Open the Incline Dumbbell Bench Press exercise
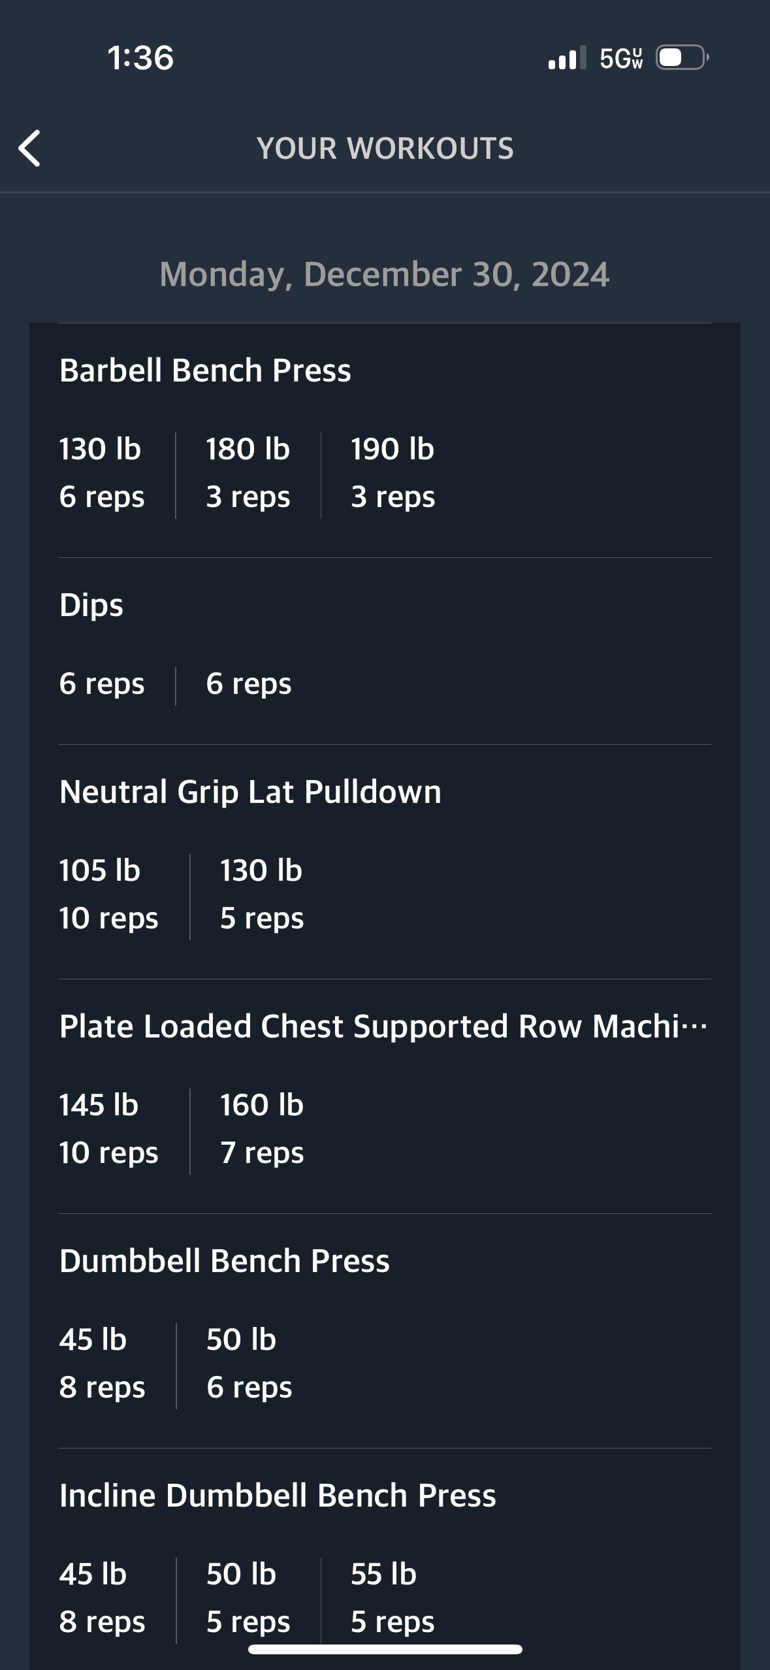770x1670 pixels. click(278, 1496)
